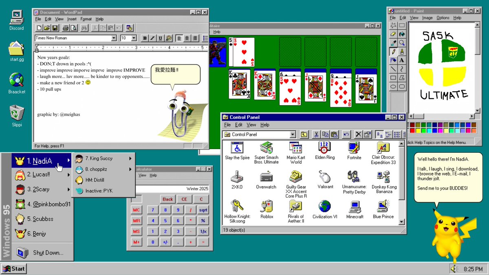Enable align right in WordPad
This screenshot has width=489, height=275.
click(x=195, y=38)
